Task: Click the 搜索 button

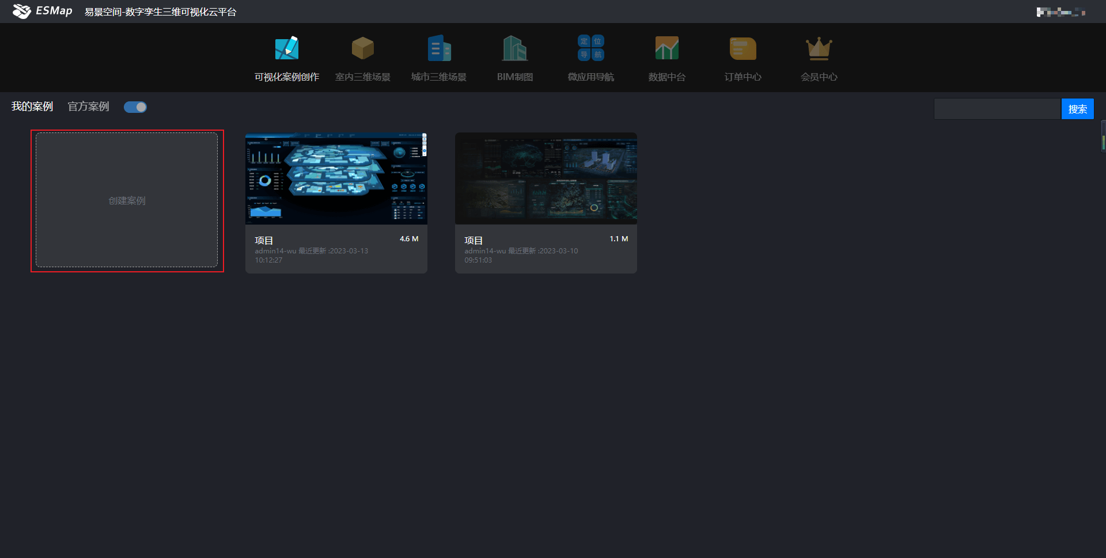Action: coord(1077,109)
